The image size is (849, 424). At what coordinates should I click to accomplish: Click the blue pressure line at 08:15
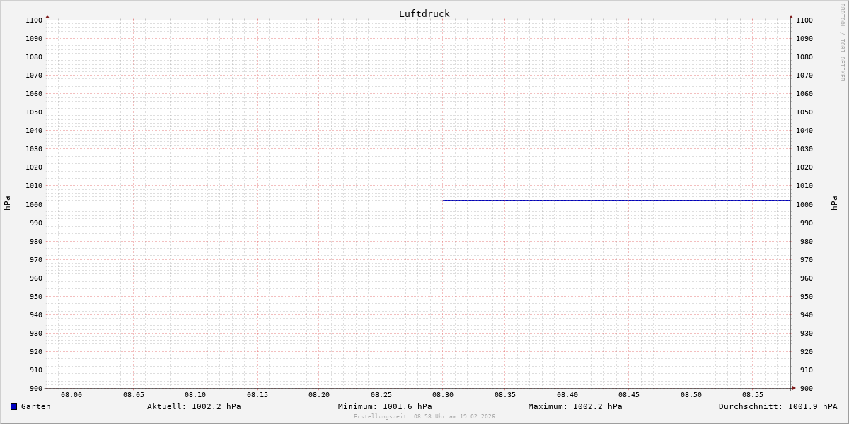tap(258, 201)
